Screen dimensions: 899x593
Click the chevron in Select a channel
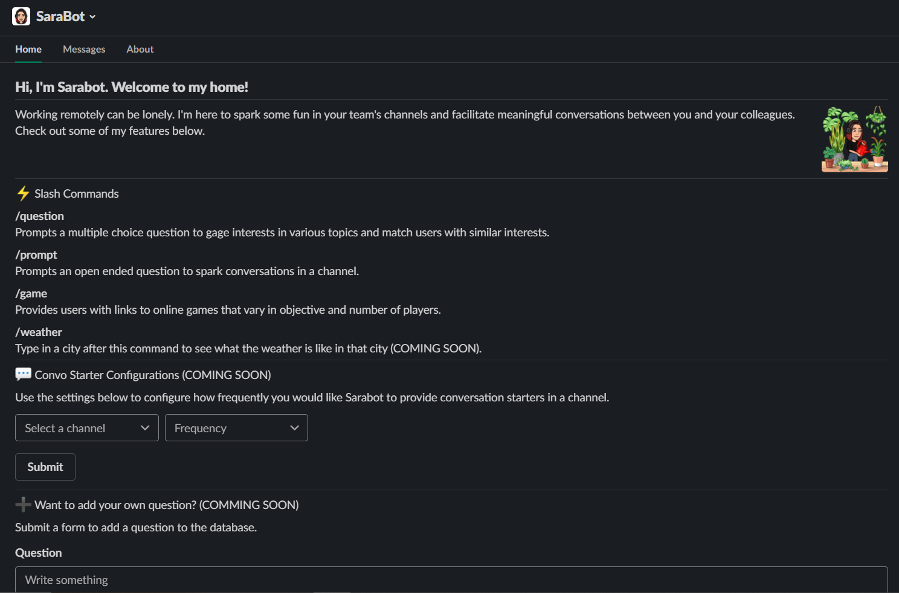tap(145, 428)
